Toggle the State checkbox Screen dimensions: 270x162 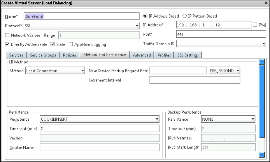(x=53, y=44)
